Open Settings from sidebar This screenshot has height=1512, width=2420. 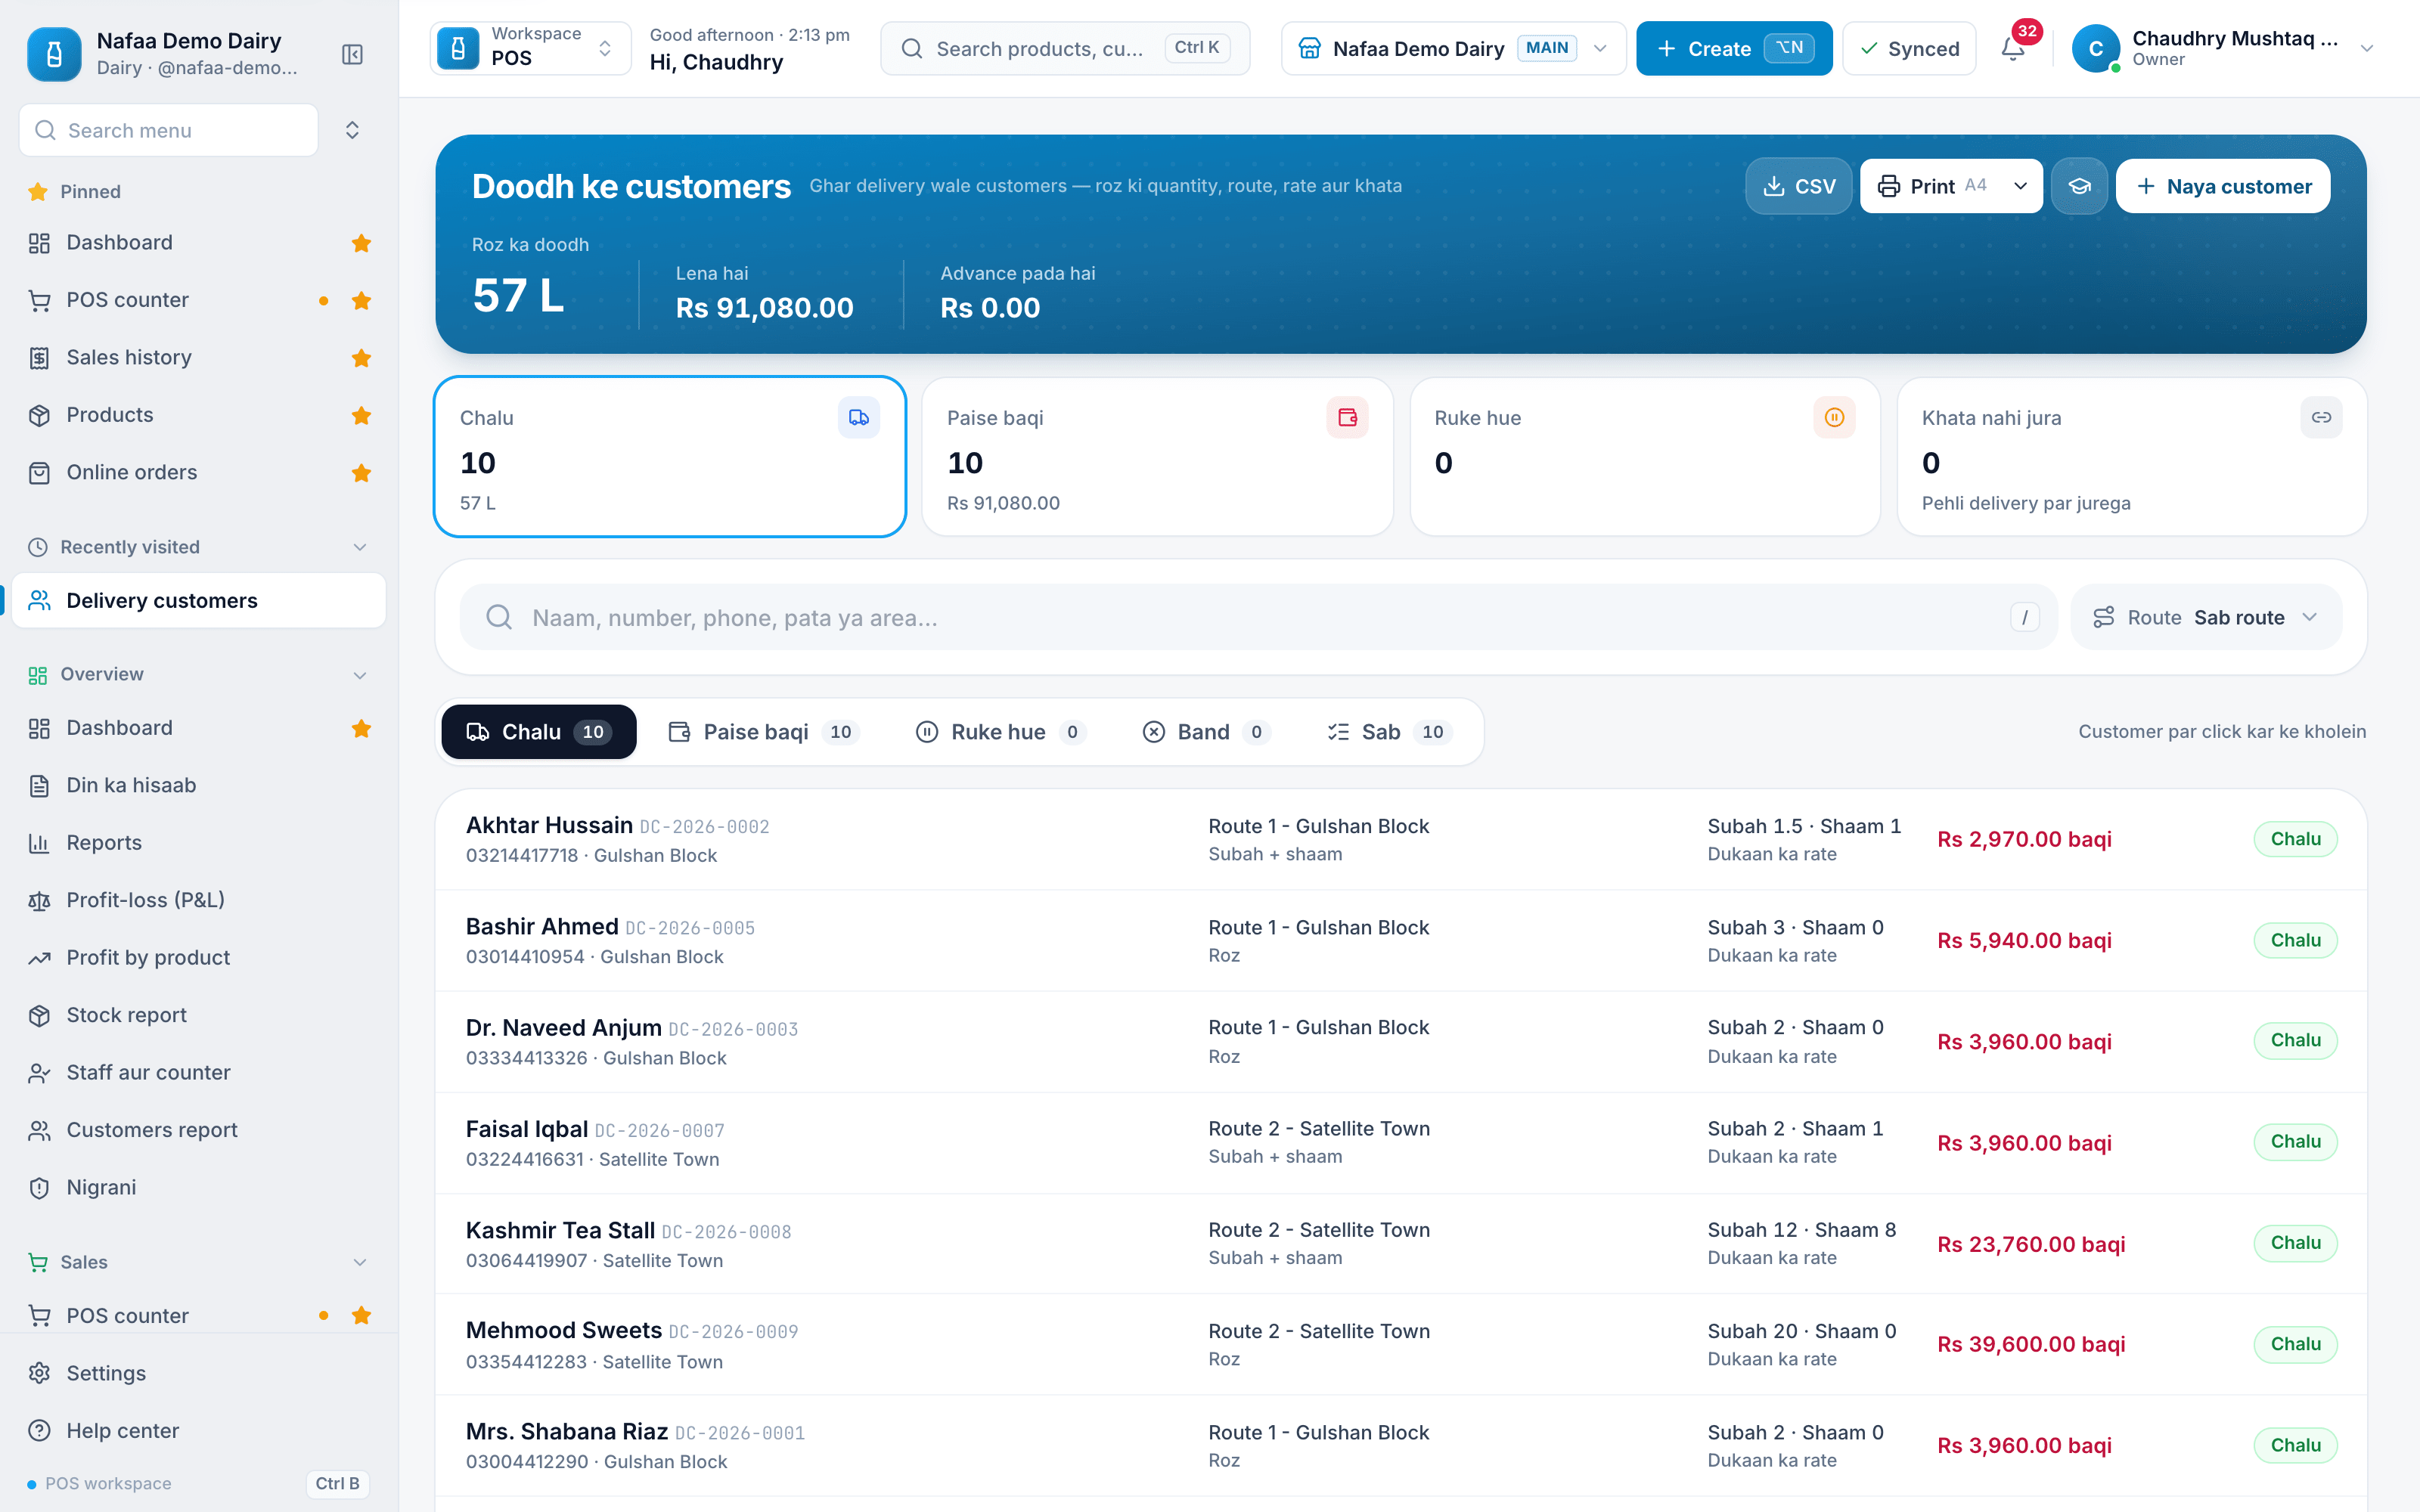coord(198,1373)
